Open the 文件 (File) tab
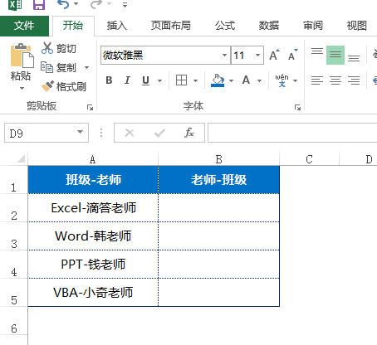Screen dimensions: 377x345 (24, 26)
